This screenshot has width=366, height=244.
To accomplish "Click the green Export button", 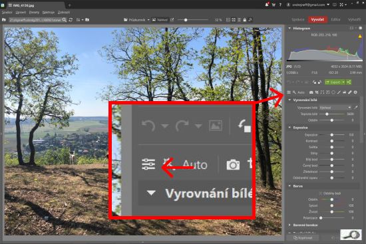I will pos(333,82).
